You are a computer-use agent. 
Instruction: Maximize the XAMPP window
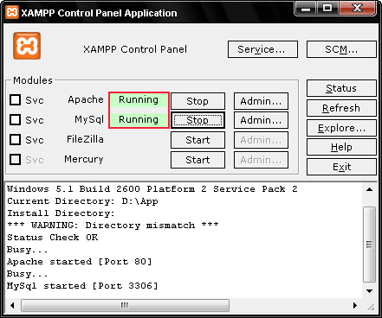click(327, 8)
